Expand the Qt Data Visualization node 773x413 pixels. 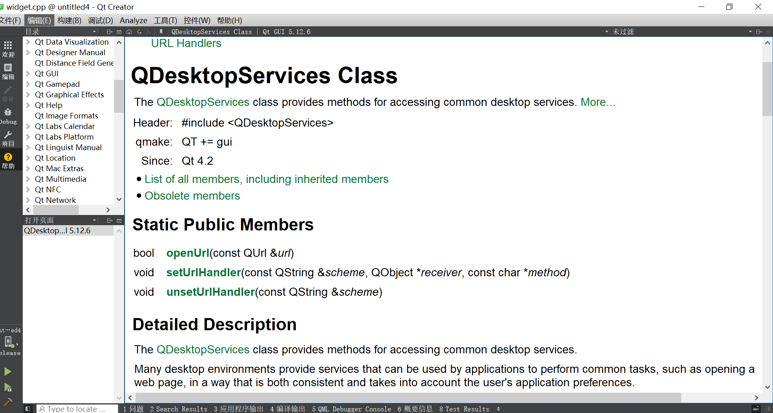[x=28, y=42]
